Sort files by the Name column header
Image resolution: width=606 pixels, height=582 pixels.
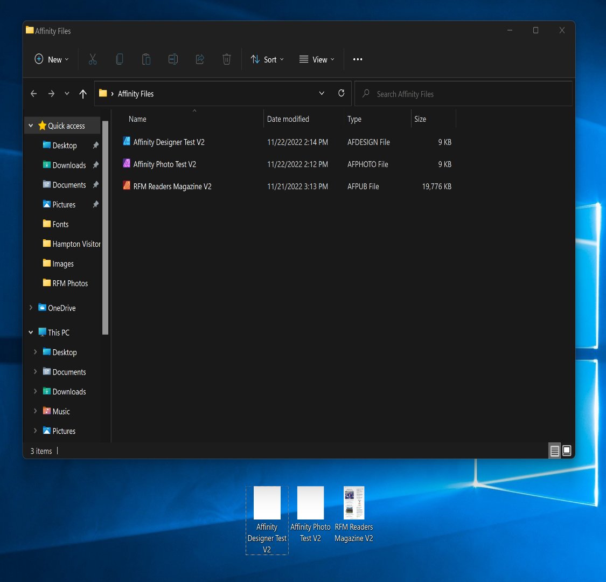(137, 119)
